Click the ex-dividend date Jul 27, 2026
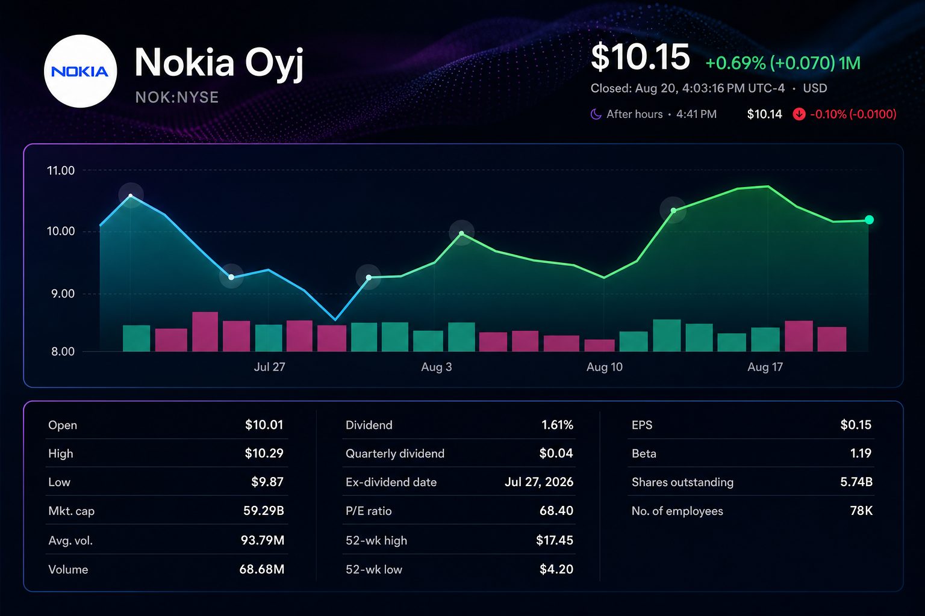This screenshot has width=925, height=616. (x=539, y=482)
